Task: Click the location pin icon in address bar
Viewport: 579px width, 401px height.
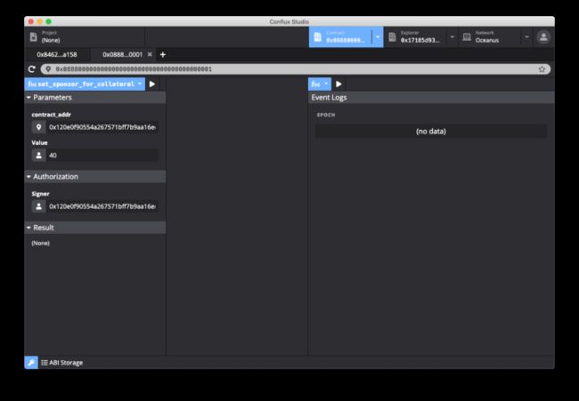Action: (48, 69)
